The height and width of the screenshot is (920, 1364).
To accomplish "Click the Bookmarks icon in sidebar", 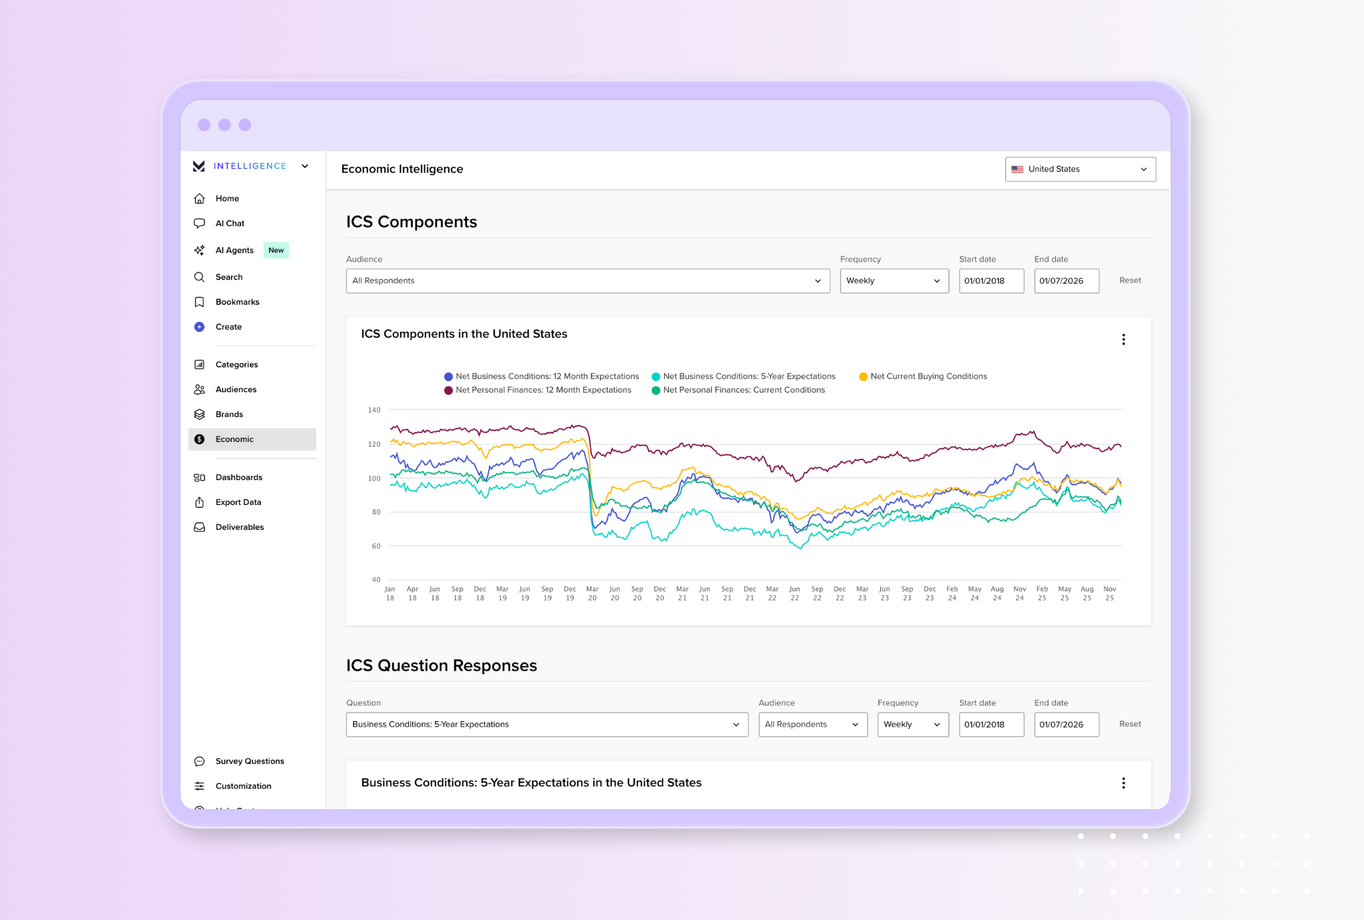I will tap(199, 302).
